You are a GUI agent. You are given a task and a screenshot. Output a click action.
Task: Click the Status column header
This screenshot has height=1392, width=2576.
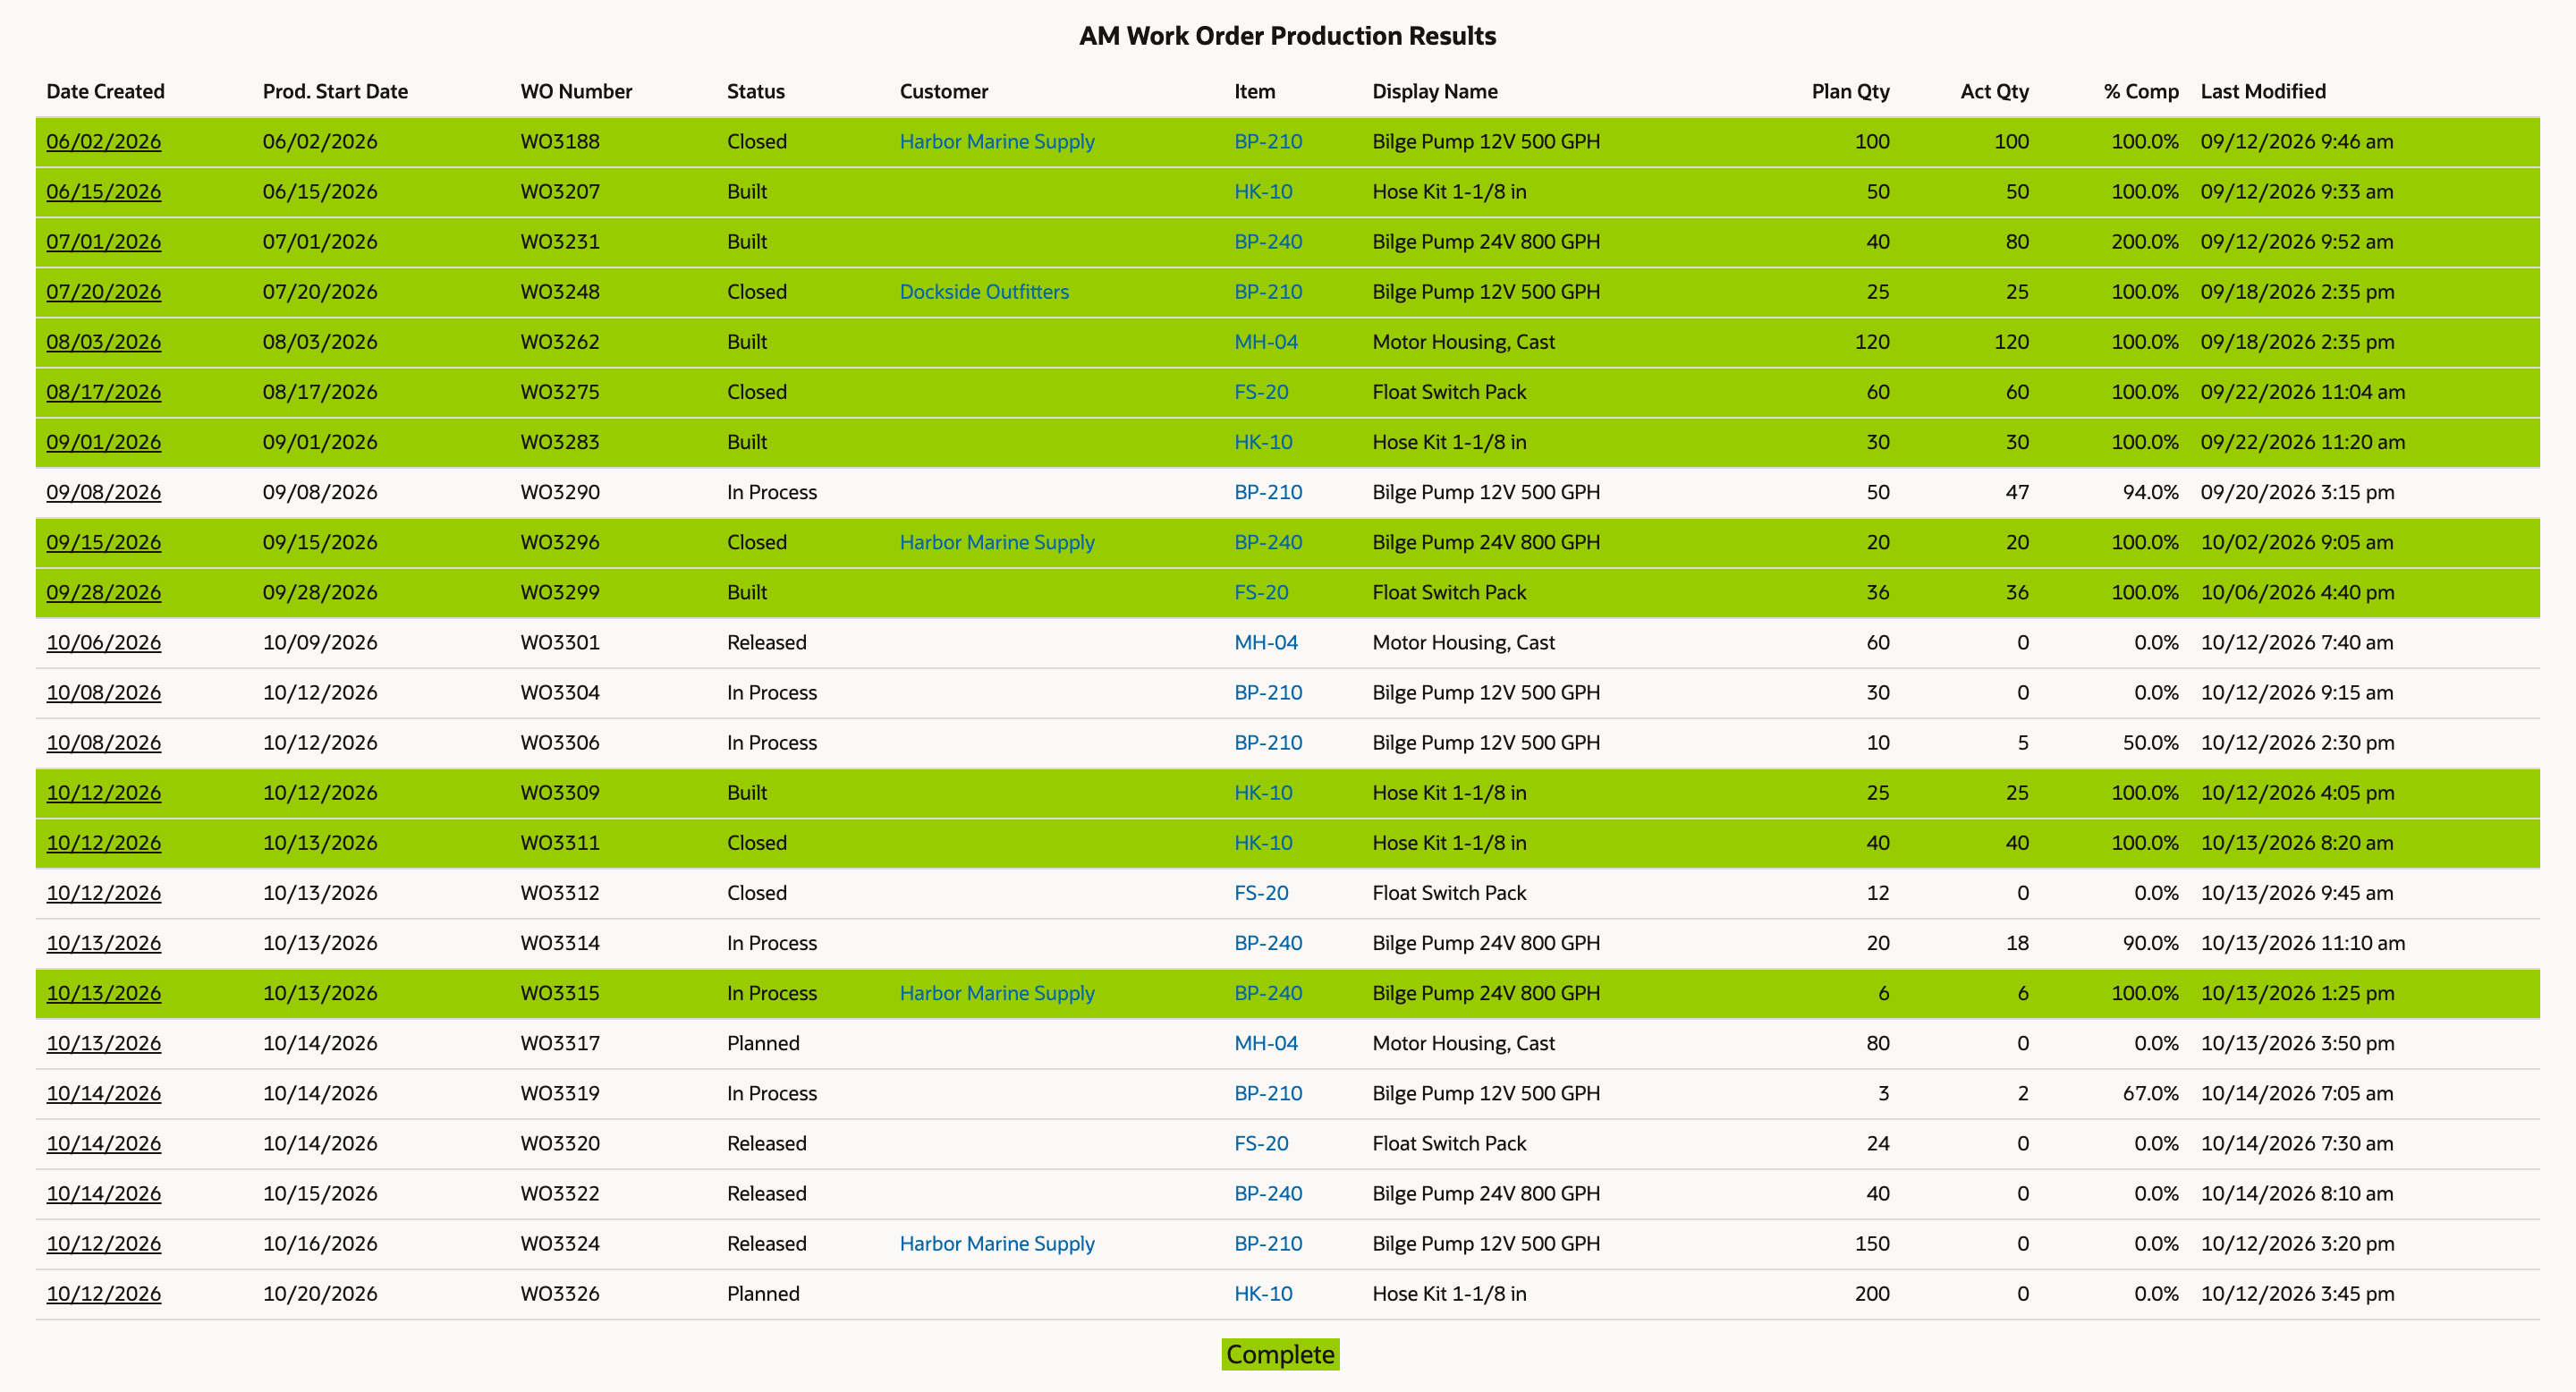point(755,91)
